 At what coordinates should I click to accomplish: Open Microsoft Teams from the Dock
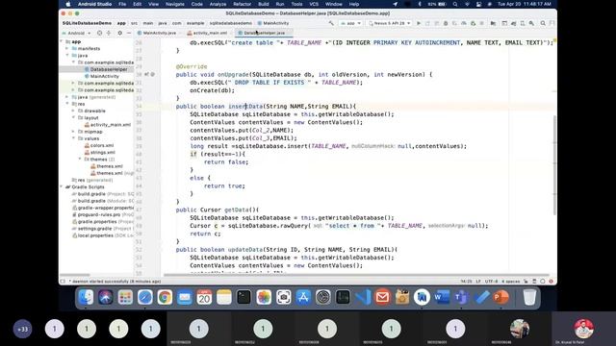coord(461,297)
